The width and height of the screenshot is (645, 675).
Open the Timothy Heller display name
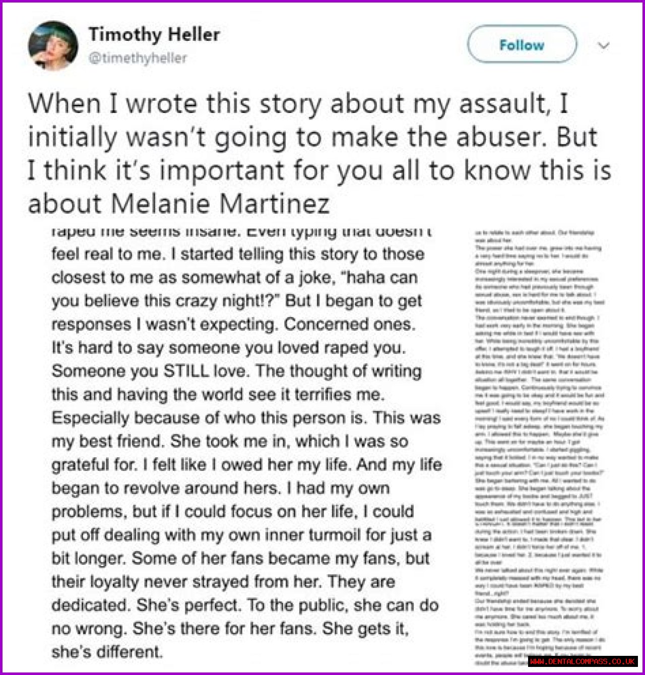click(x=154, y=34)
